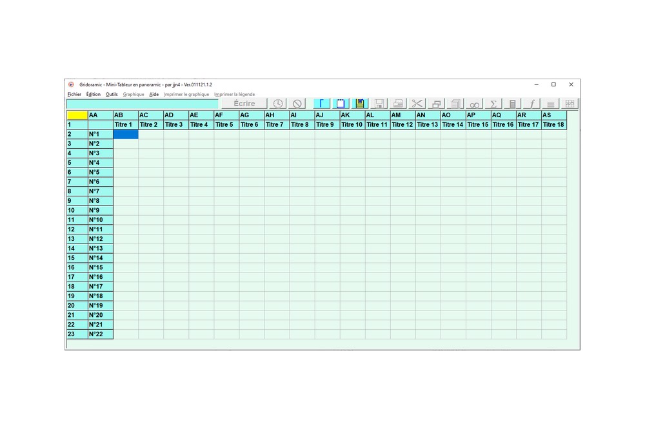Click the blank notepad page icon
645x429 pixels.
pos(341,104)
